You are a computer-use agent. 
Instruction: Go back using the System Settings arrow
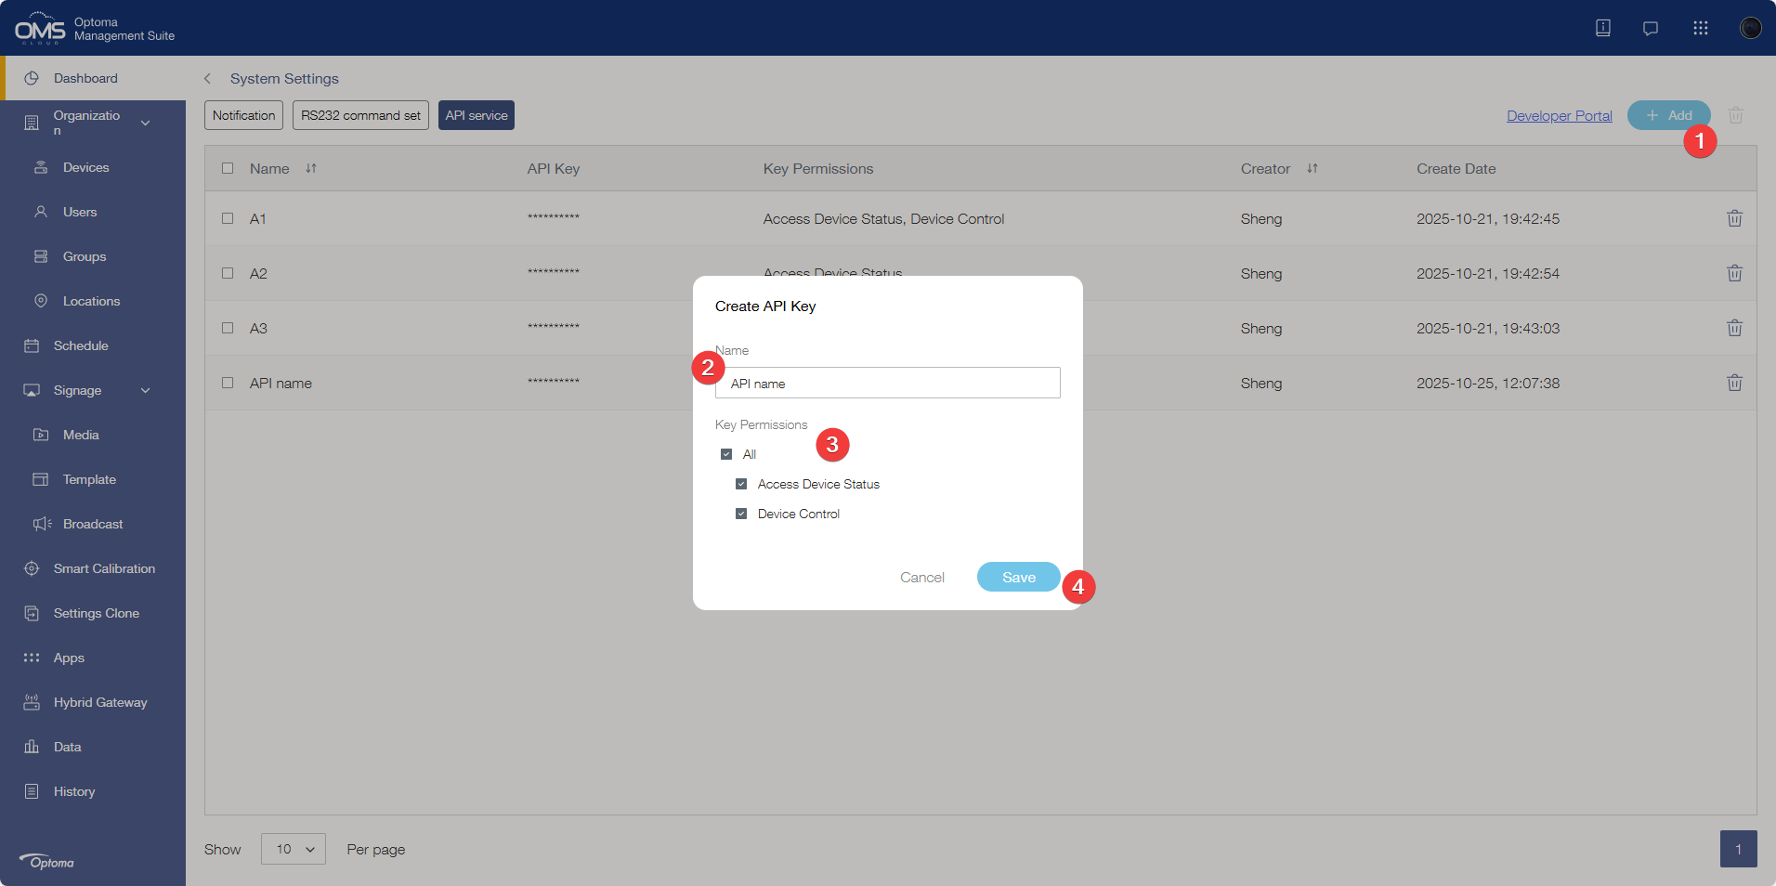pos(208,79)
